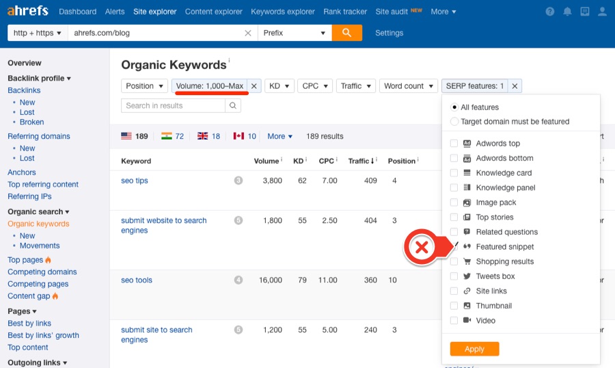Click the Search in results field
This screenshot has height=368, width=615.
click(174, 105)
